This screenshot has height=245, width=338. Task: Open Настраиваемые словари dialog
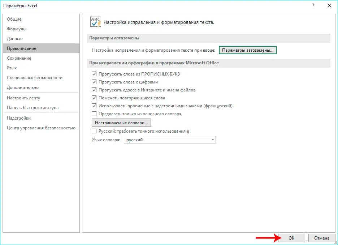(121, 123)
